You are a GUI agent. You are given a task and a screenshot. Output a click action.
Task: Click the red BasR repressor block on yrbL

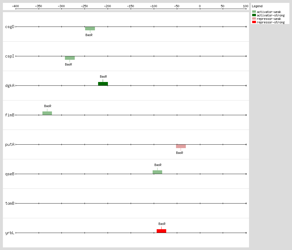[x=162, y=231]
